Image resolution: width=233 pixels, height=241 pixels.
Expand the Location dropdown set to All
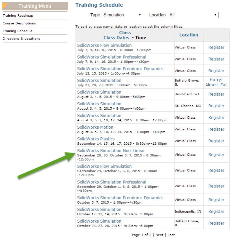(x=193, y=15)
